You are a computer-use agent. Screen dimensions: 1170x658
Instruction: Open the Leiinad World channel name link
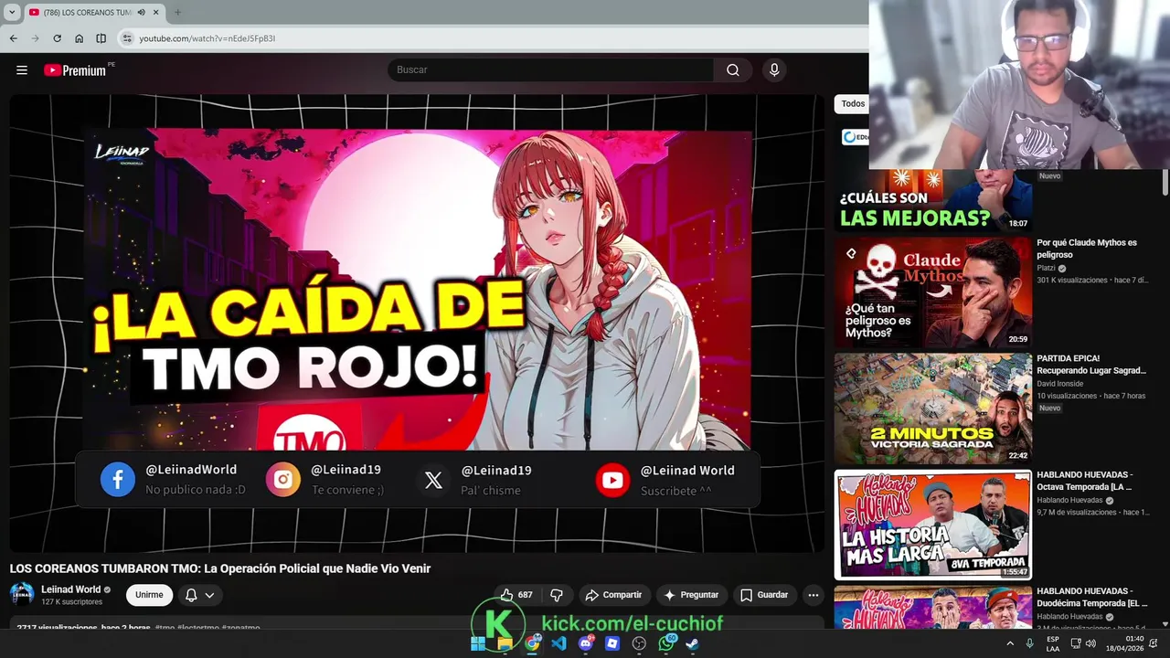click(70, 589)
